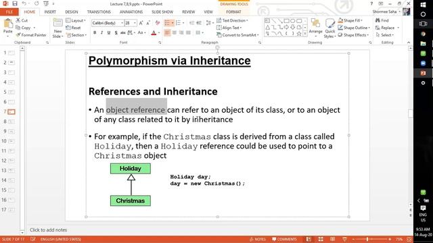Decrease the list indent level
This screenshot has width=433, height=243.
[x=191, y=23]
